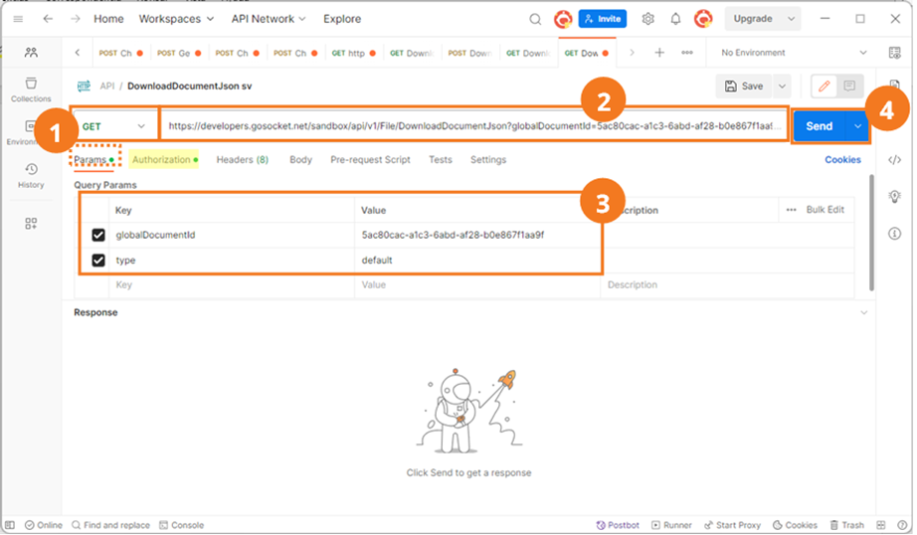Open the request info icon
The width and height of the screenshot is (917, 535).
[x=895, y=234]
